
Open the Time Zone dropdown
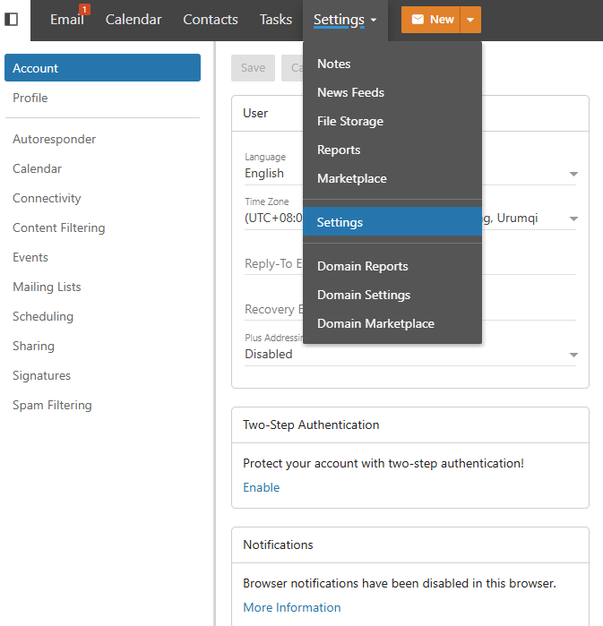573,219
